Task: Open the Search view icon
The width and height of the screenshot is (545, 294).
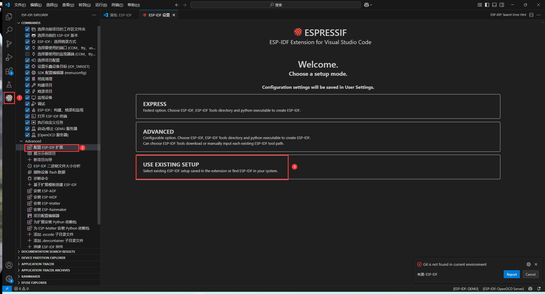Action: [9, 30]
